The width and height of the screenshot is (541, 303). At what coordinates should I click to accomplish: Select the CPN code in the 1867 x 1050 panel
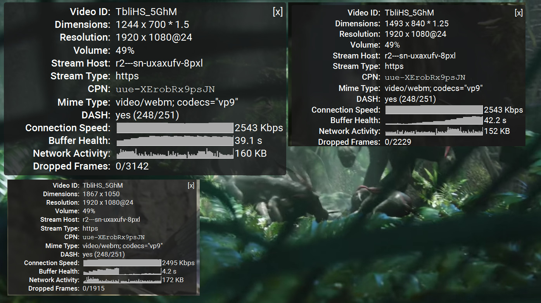pos(114,237)
